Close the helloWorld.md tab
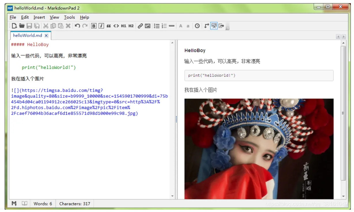354x212 pixels. click(46, 36)
